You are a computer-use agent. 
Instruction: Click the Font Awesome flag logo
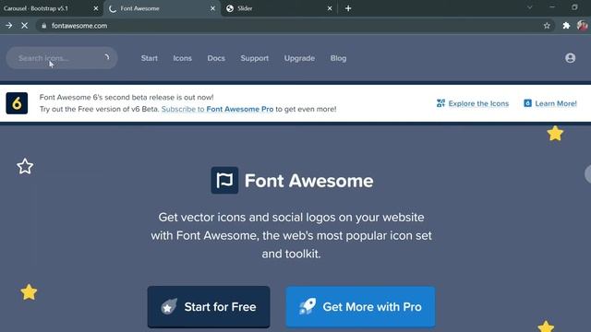click(224, 181)
